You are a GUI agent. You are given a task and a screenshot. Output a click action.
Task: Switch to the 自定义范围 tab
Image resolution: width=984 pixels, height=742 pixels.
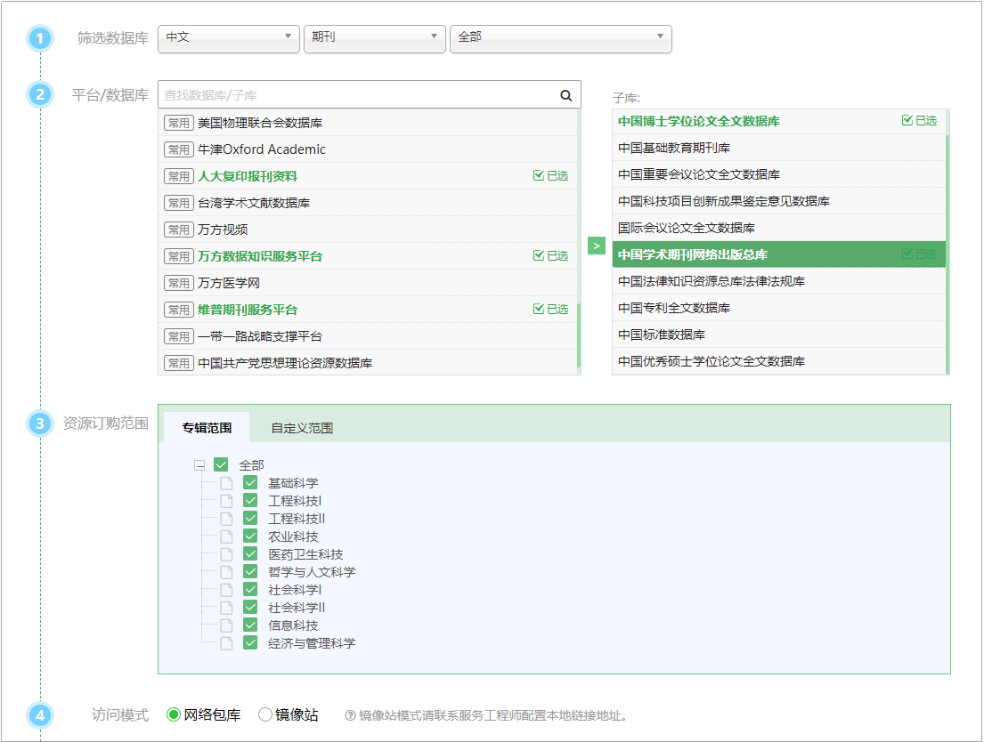(x=302, y=428)
